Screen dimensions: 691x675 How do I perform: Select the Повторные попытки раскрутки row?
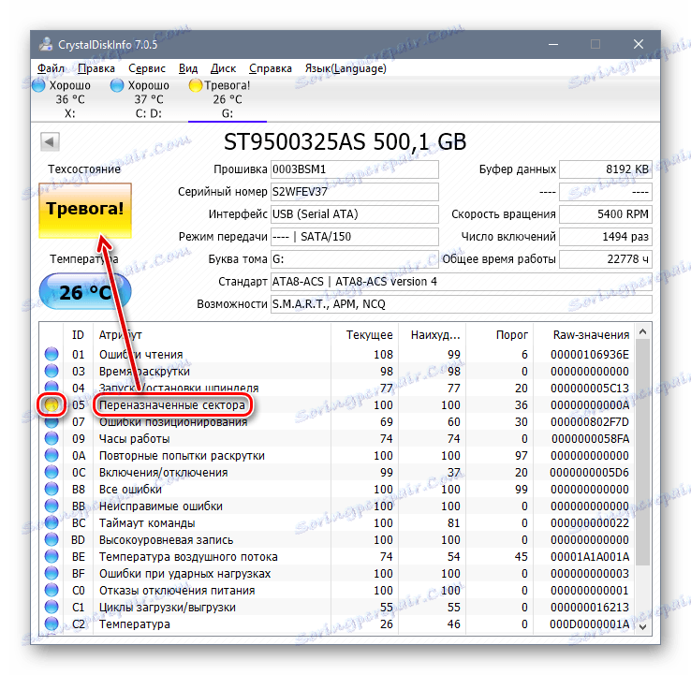337,456
